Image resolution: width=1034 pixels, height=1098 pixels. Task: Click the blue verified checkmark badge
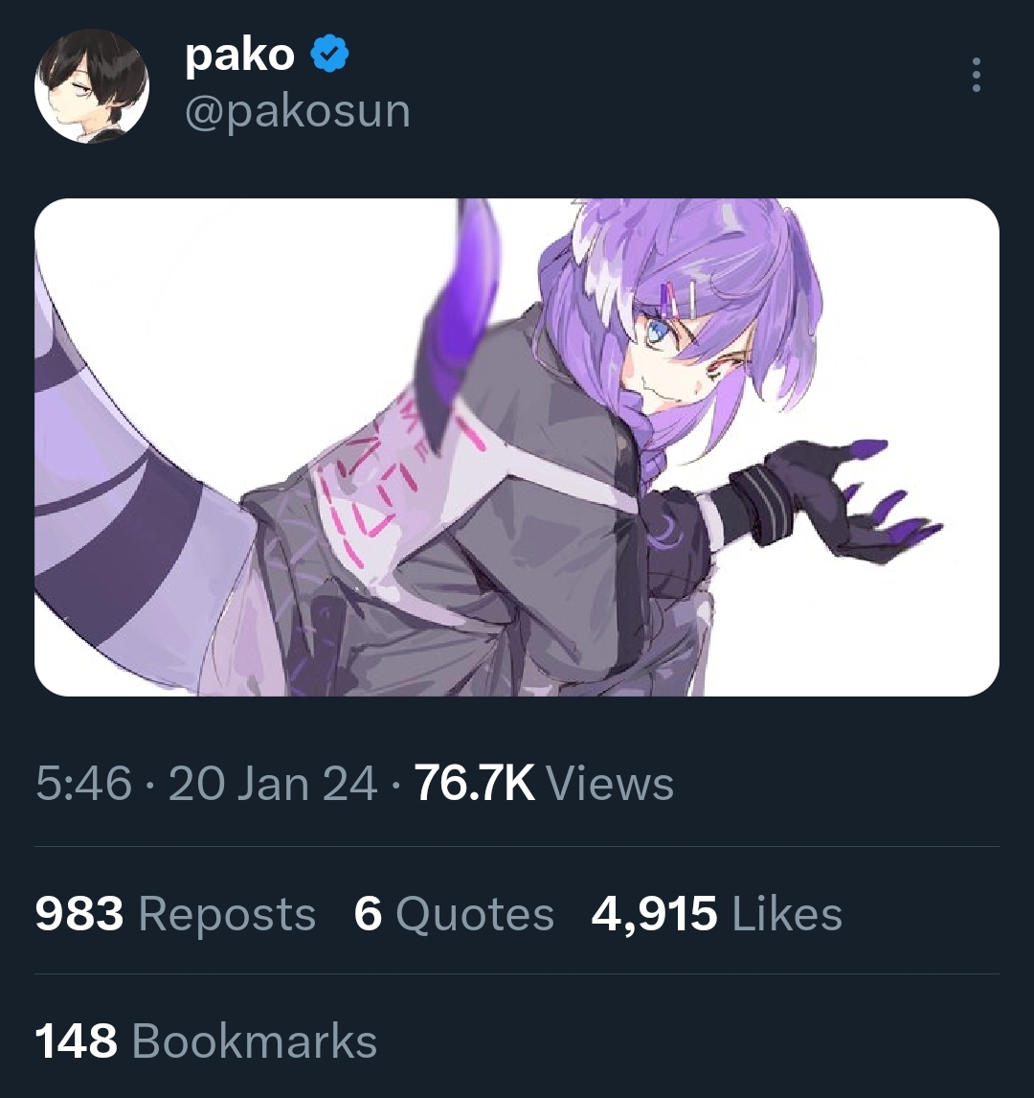point(328,54)
